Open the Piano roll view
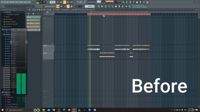 click(102, 6)
